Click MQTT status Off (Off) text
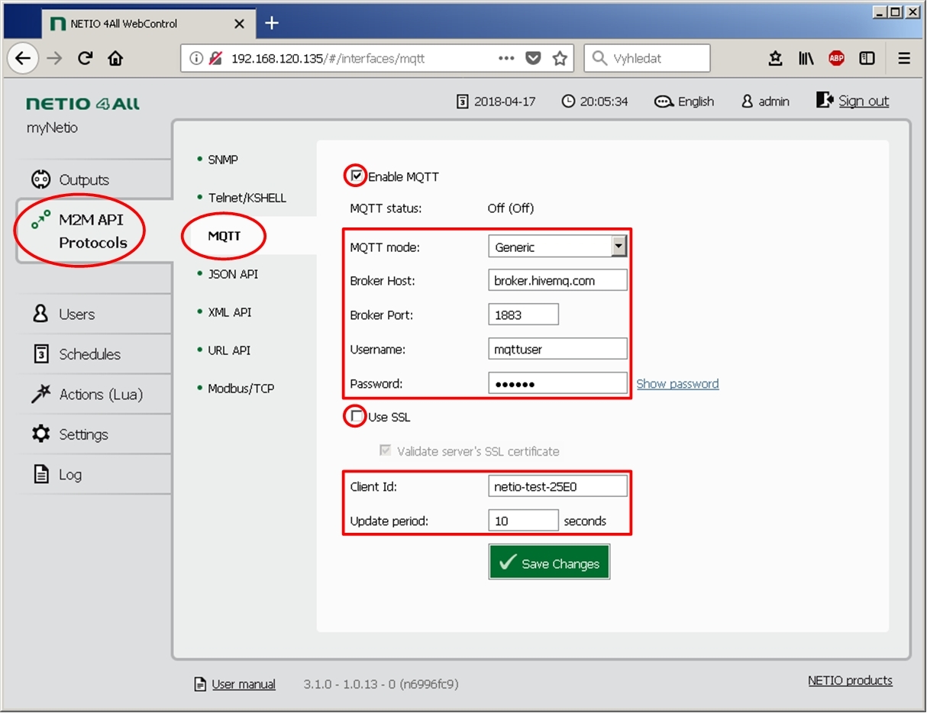Screen dimensions: 927x713 point(511,208)
